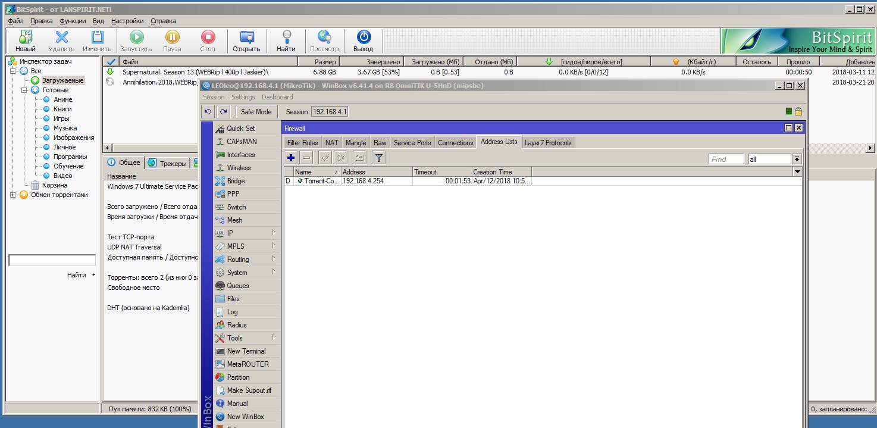Click WinBox Redo arrow button
This screenshot has width=877, height=428.
coord(223,111)
